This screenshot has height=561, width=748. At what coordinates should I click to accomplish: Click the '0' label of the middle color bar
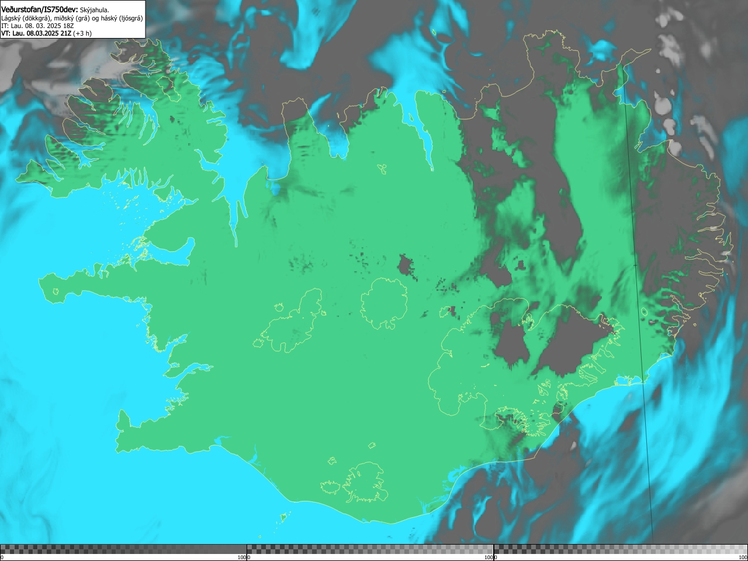tap(249, 557)
